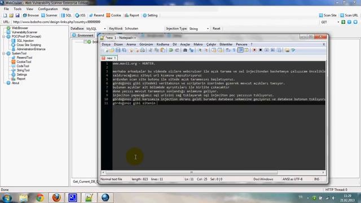The width and height of the screenshot is (361, 203).
Task: Open WebCruiser Help menu
Action: pos(66,9)
